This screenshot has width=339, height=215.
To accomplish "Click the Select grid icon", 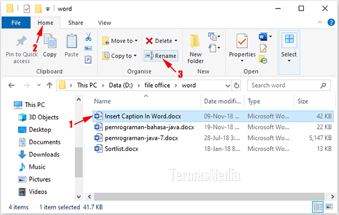I will pos(289,40).
